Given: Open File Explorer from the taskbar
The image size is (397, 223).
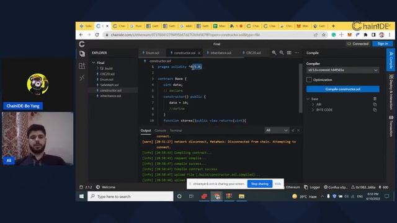Looking at the screenshot, I should click(x=241, y=196).
